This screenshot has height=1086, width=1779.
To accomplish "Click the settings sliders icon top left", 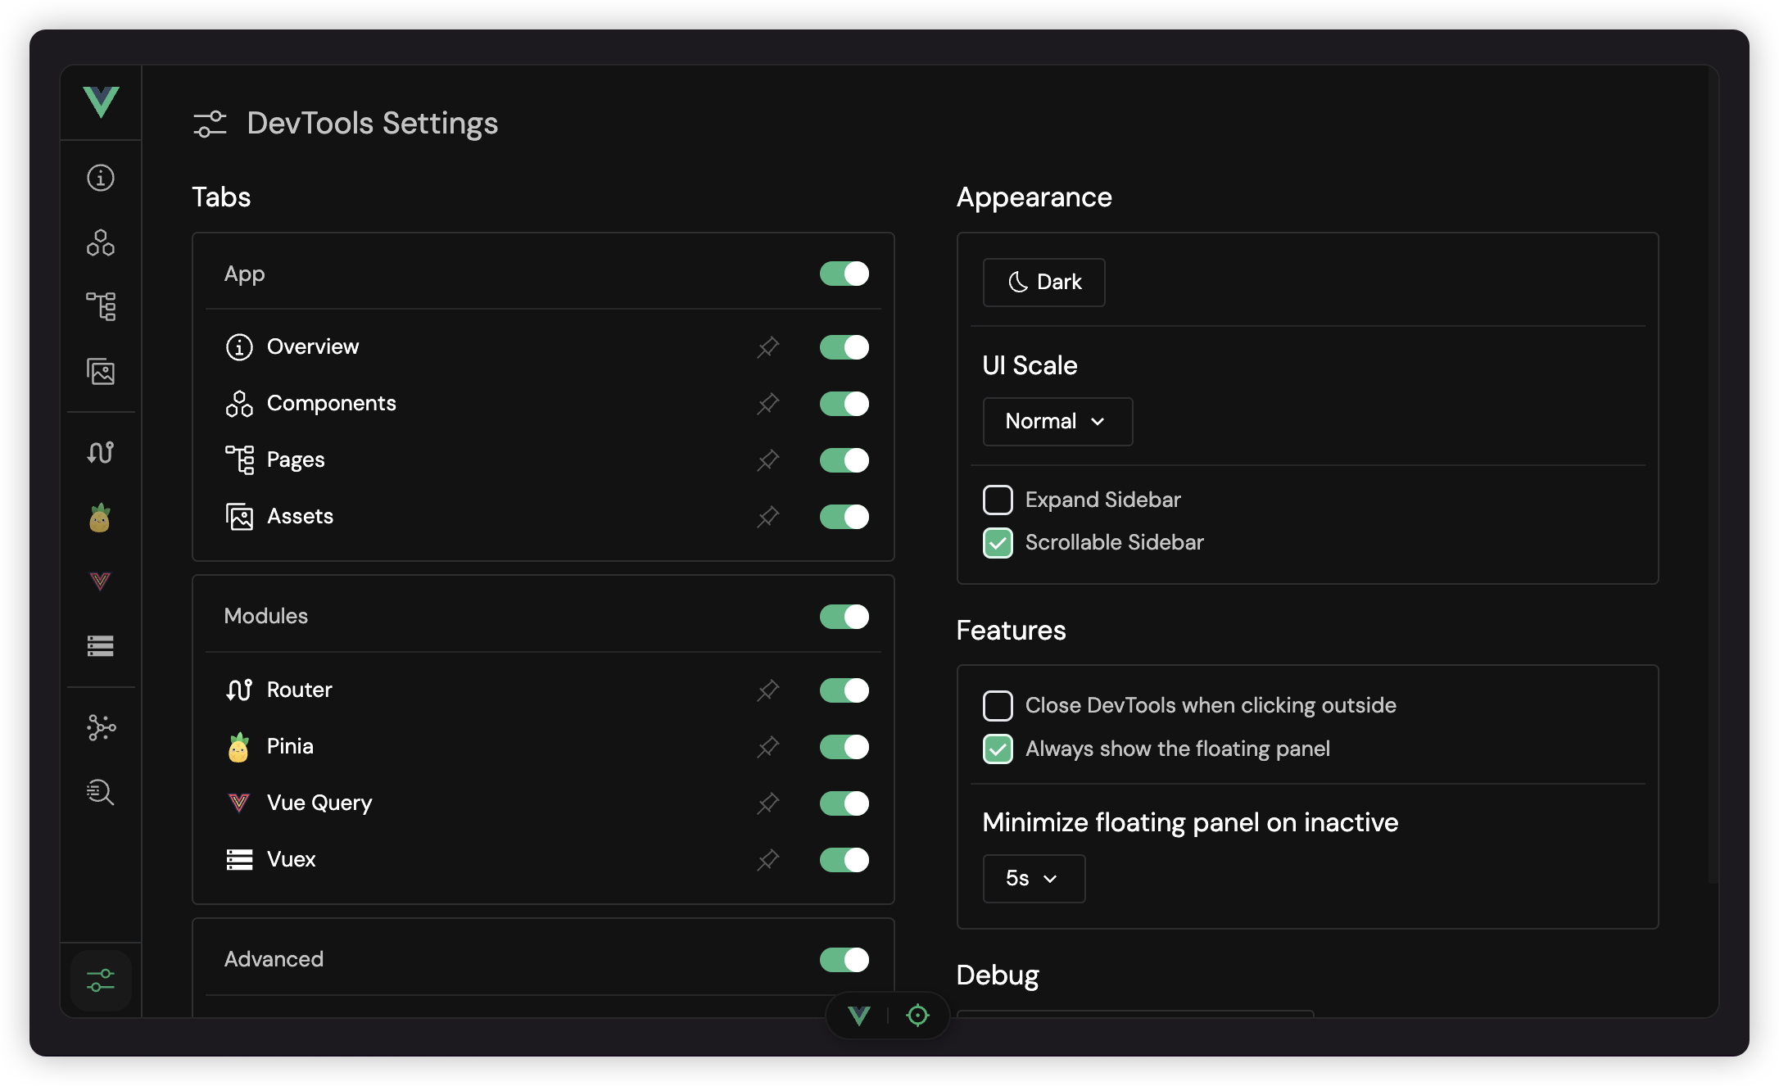I will click(x=208, y=122).
